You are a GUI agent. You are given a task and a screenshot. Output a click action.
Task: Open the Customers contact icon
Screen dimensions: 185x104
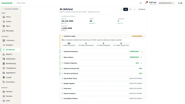(x=4, y=40)
